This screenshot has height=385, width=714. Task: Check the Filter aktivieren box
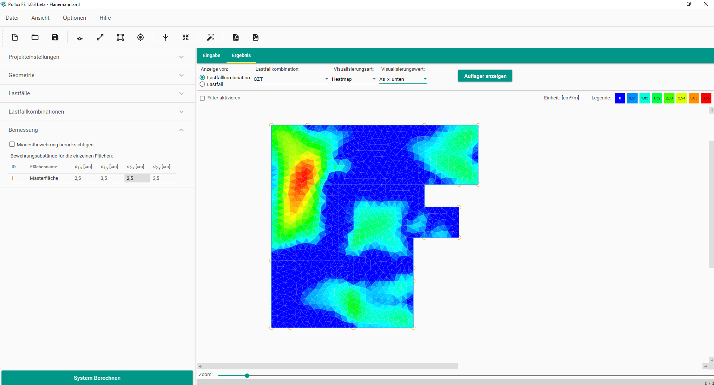(x=202, y=98)
